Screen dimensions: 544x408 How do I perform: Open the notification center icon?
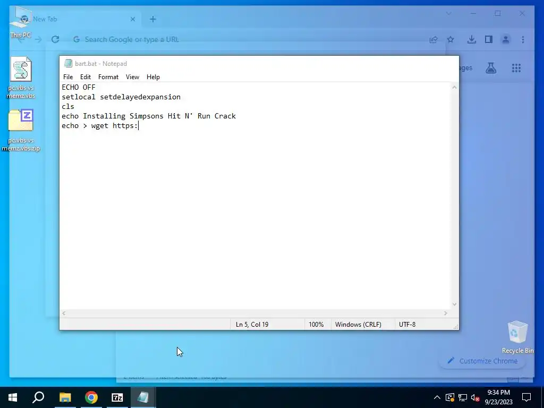point(526,397)
